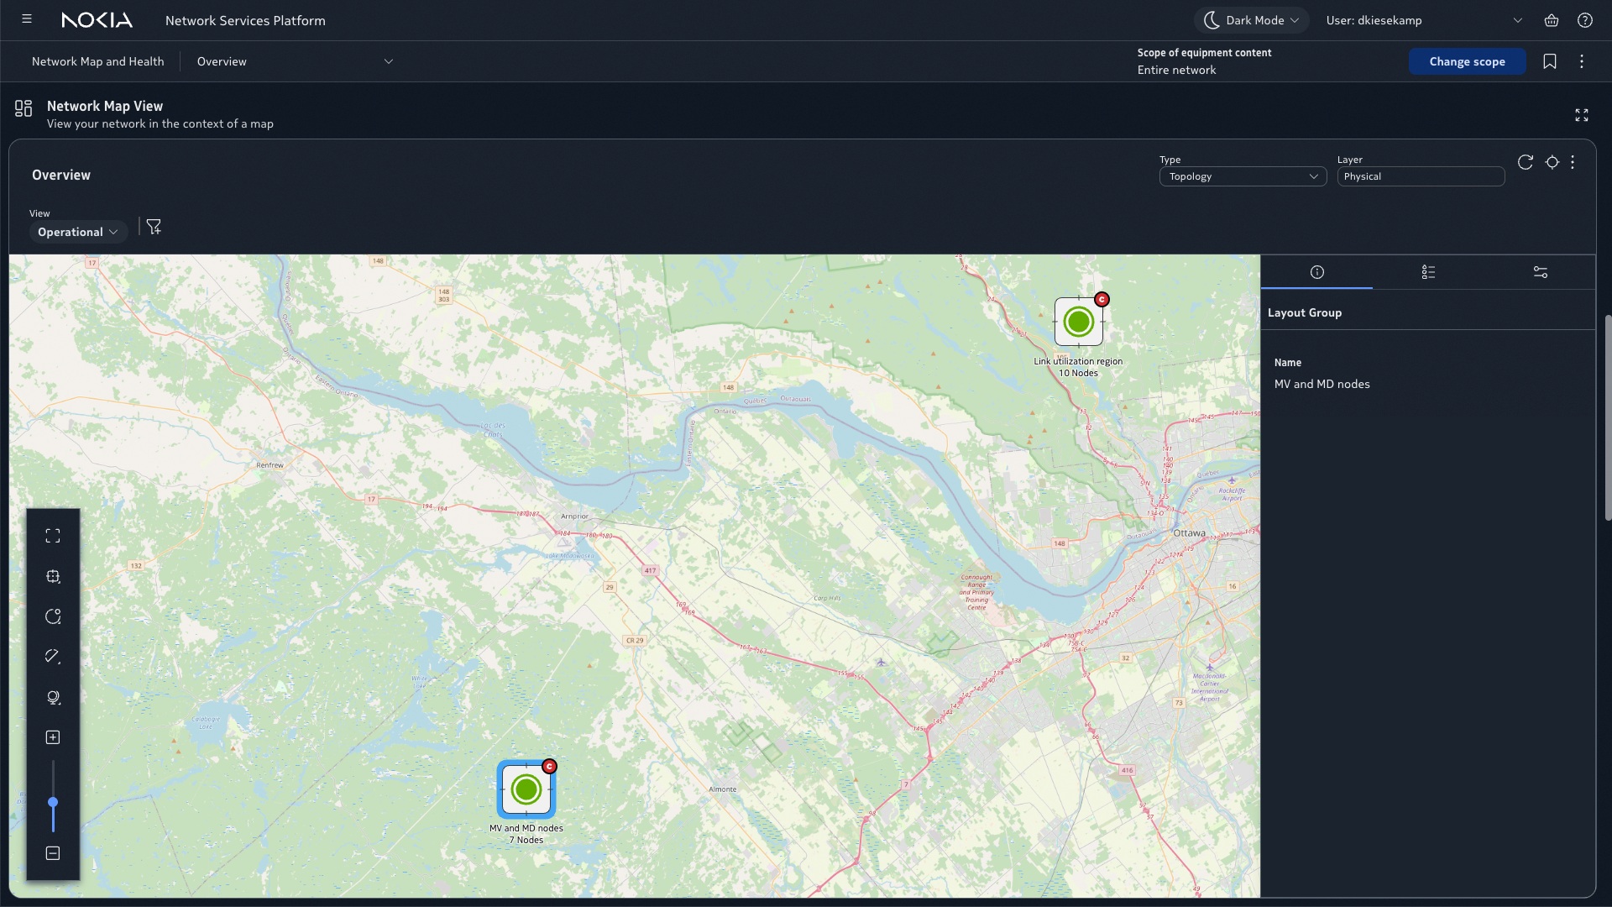Open the Type Topology dropdown

tap(1243, 176)
